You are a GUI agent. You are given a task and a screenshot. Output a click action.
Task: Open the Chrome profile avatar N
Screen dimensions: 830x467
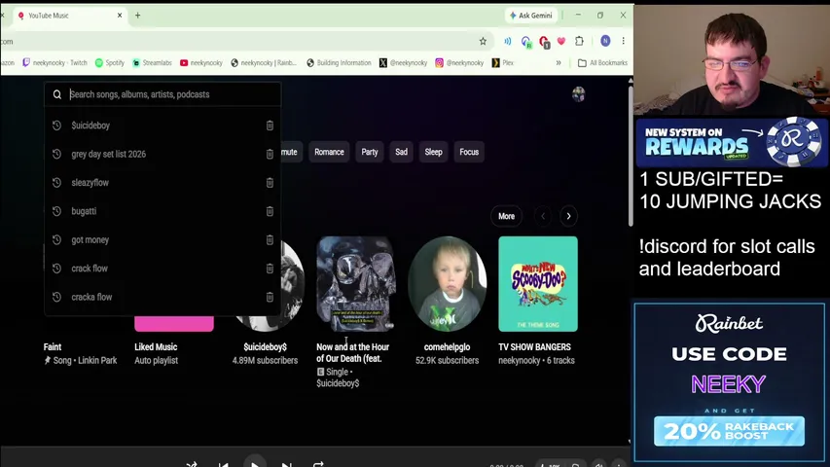pos(605,41)
